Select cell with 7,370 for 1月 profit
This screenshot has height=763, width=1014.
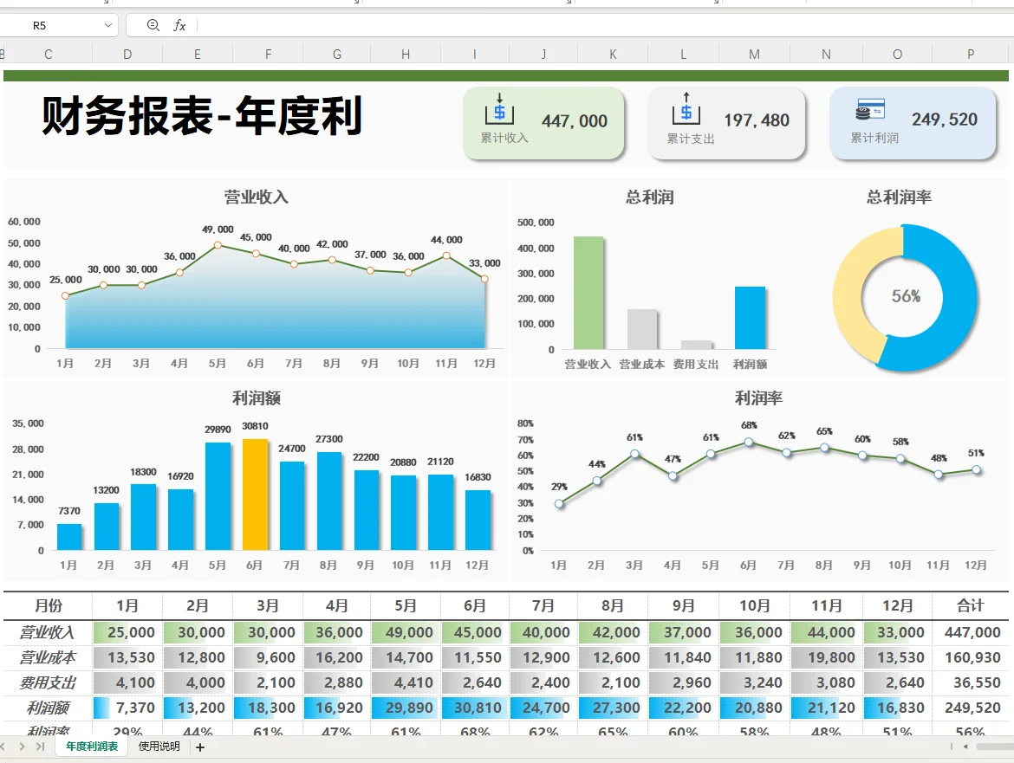click(127, 708)
